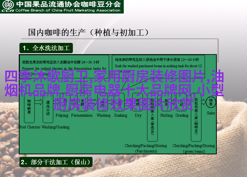The image size is (247, 177).
Task: Click the Fermentation step label
Action: pos(82,115)
